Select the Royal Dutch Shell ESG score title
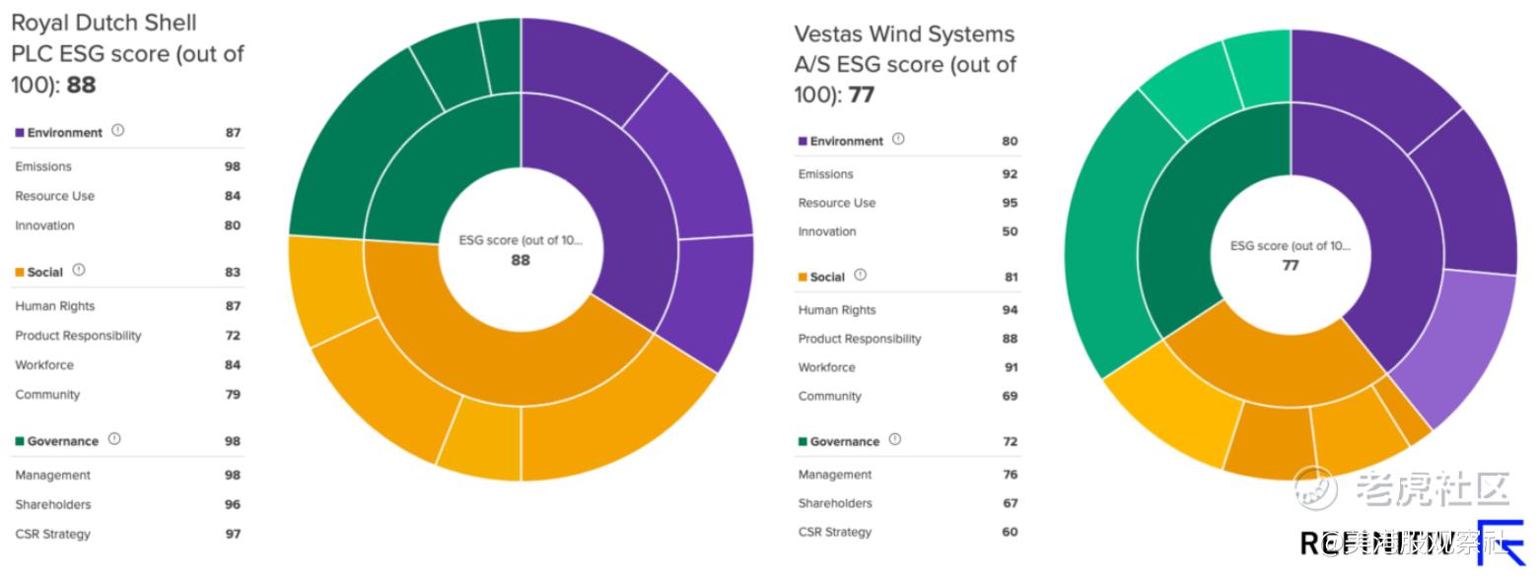The width and height of the screenshot is (1540, 578). tap(127, 54)
